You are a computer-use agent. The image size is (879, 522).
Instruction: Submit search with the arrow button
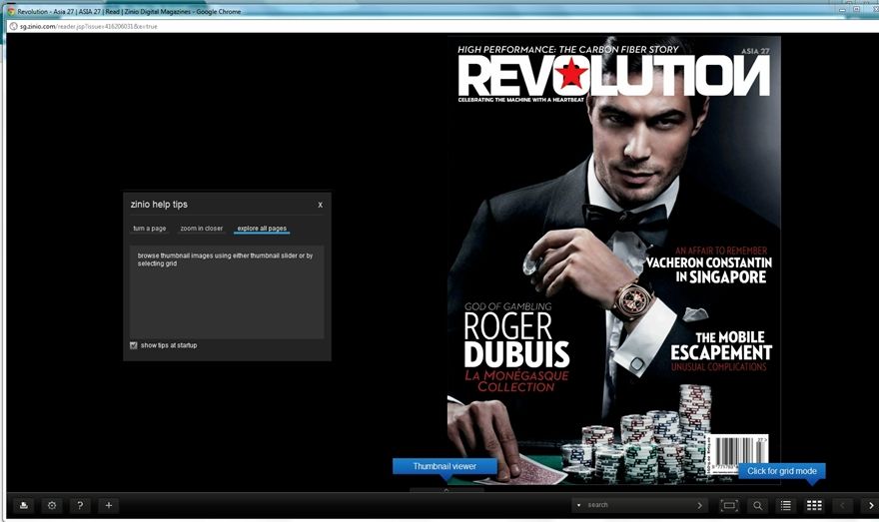(x=699, y=505)
